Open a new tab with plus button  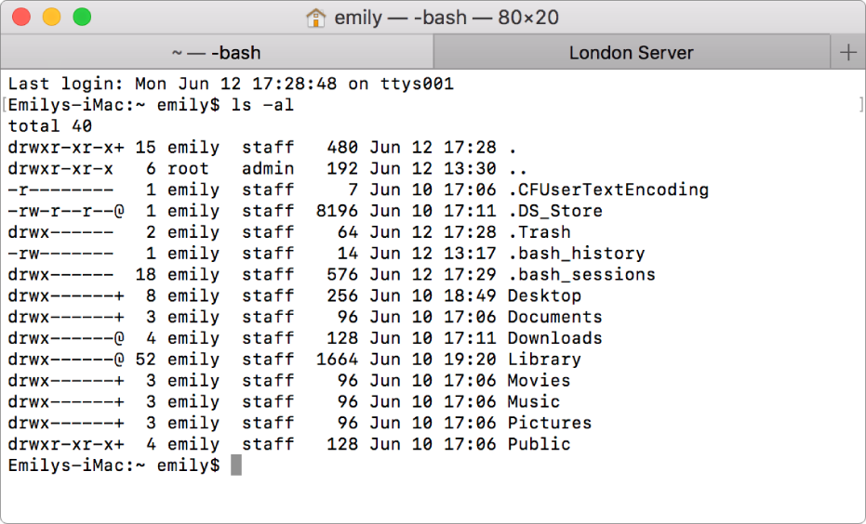[847, 53]
